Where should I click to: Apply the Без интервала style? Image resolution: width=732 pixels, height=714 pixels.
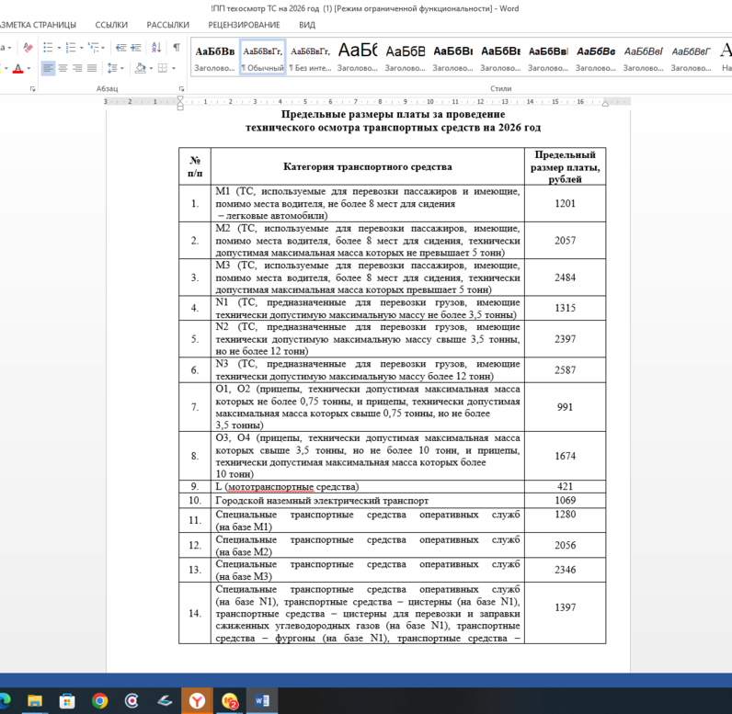tap(310, 57)
